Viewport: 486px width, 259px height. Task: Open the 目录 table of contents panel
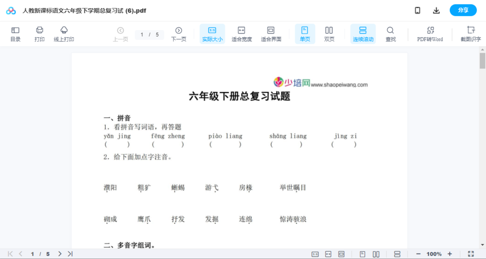point(15,34)
